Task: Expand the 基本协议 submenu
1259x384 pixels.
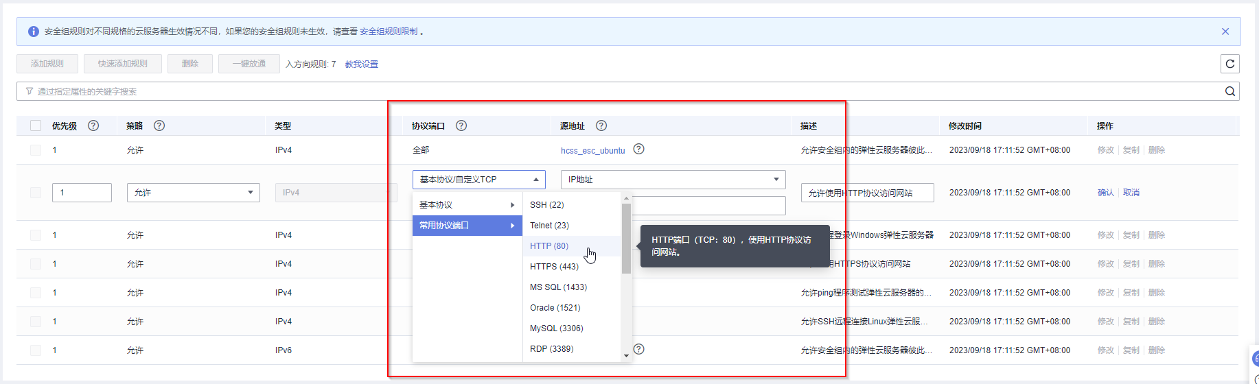Action: coord(467,205)
